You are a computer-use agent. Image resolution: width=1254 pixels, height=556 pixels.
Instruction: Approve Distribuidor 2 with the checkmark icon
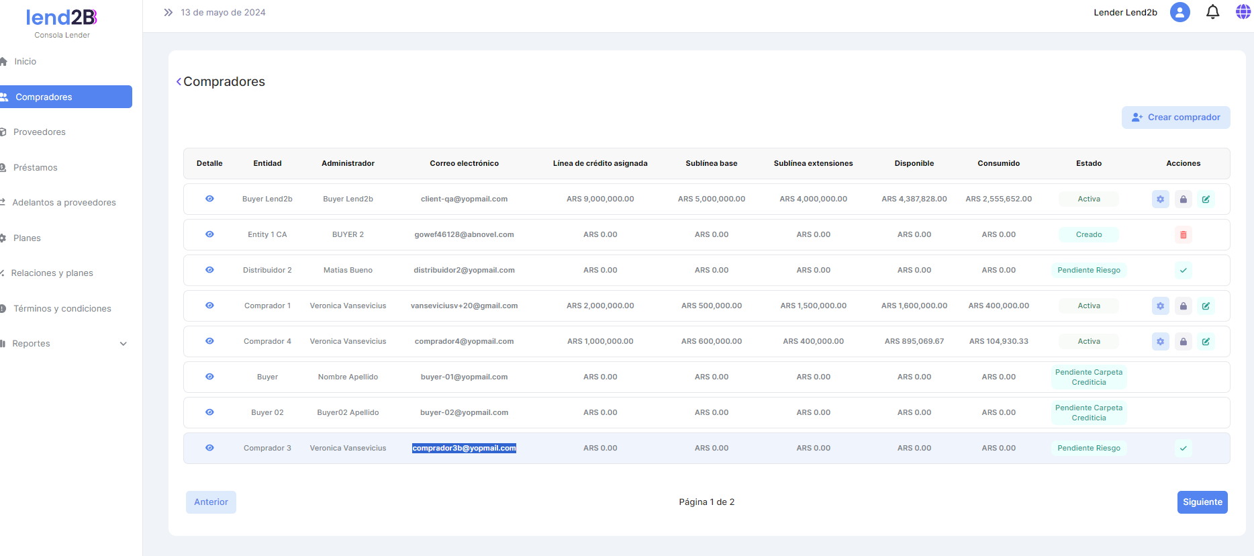tap(1183, 271)
